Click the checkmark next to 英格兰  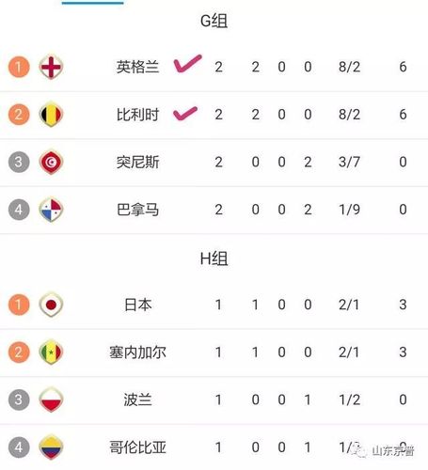tap(187, 63)
